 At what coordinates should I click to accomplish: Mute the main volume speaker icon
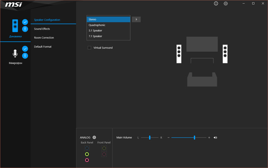(215, 138)
